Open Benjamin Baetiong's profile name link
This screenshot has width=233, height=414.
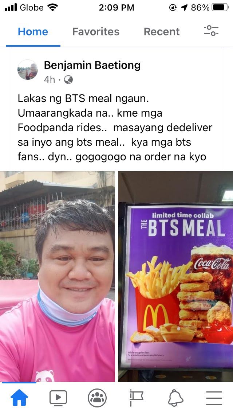click(92, 65)
